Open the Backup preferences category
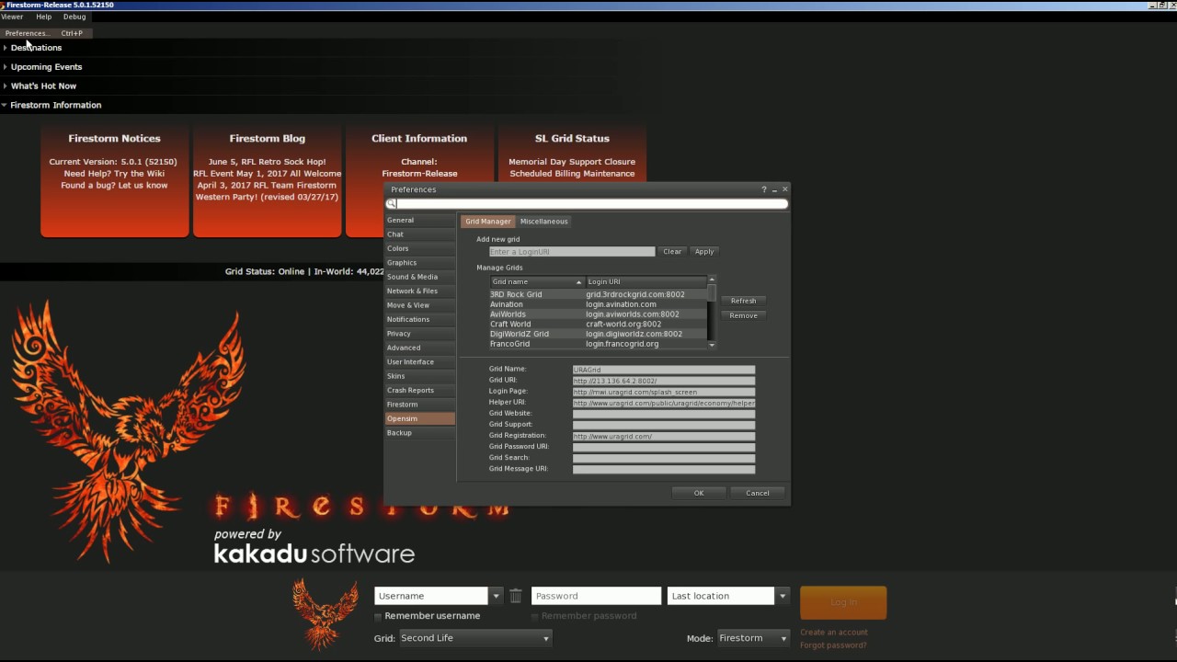 pyautogui.click(x=420, y=433)
